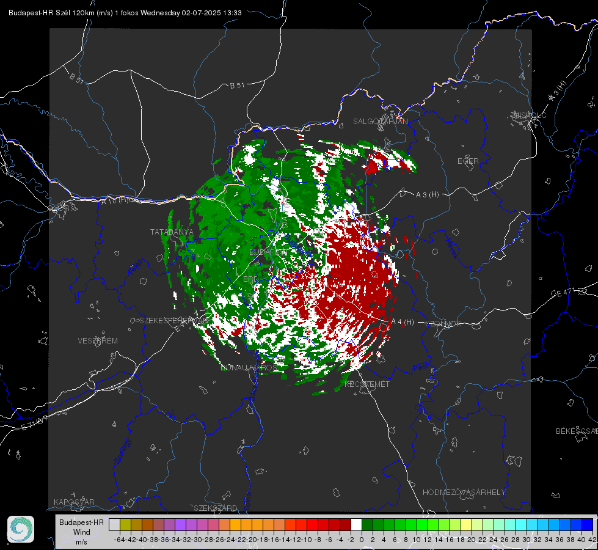
Task: Click the MISKOLC city label
Action: coord(530,115)
